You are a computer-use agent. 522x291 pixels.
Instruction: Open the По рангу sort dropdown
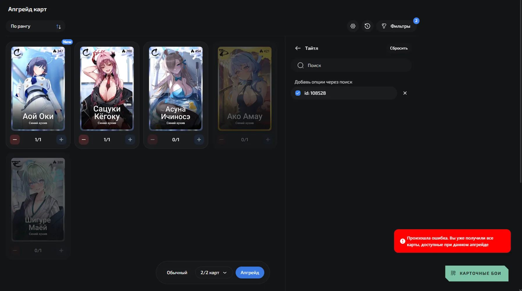[35, 26]
